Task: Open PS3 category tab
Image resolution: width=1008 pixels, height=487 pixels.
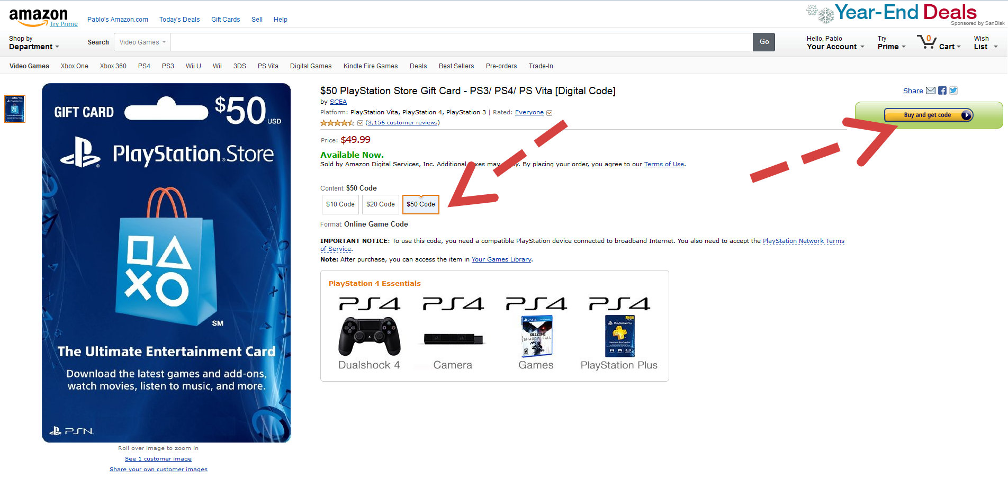Action: pos(168,66)
